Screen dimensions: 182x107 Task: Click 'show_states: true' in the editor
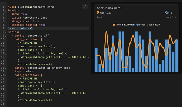coord(25,21)
